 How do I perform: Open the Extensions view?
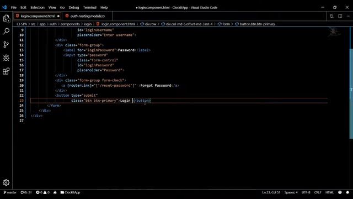click(6, 71)
